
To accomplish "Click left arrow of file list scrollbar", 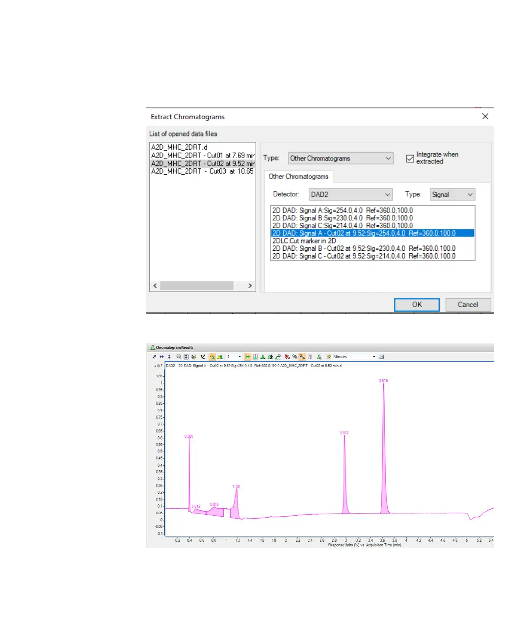I will click(x=155, y=286).
